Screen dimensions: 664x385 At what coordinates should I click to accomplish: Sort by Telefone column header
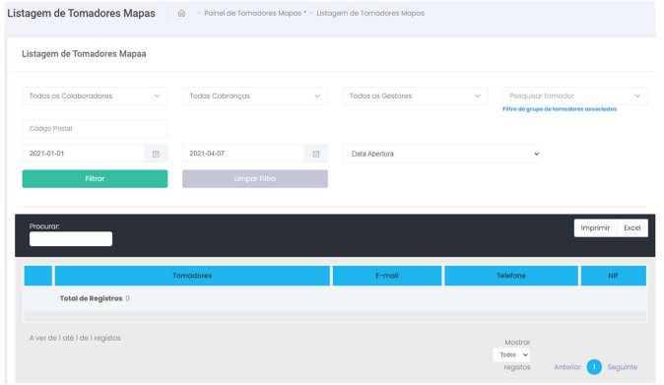click(x=511, y=276)
